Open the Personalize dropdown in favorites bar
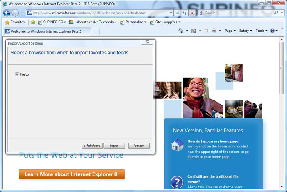287x192 pixels. point(133,22)
